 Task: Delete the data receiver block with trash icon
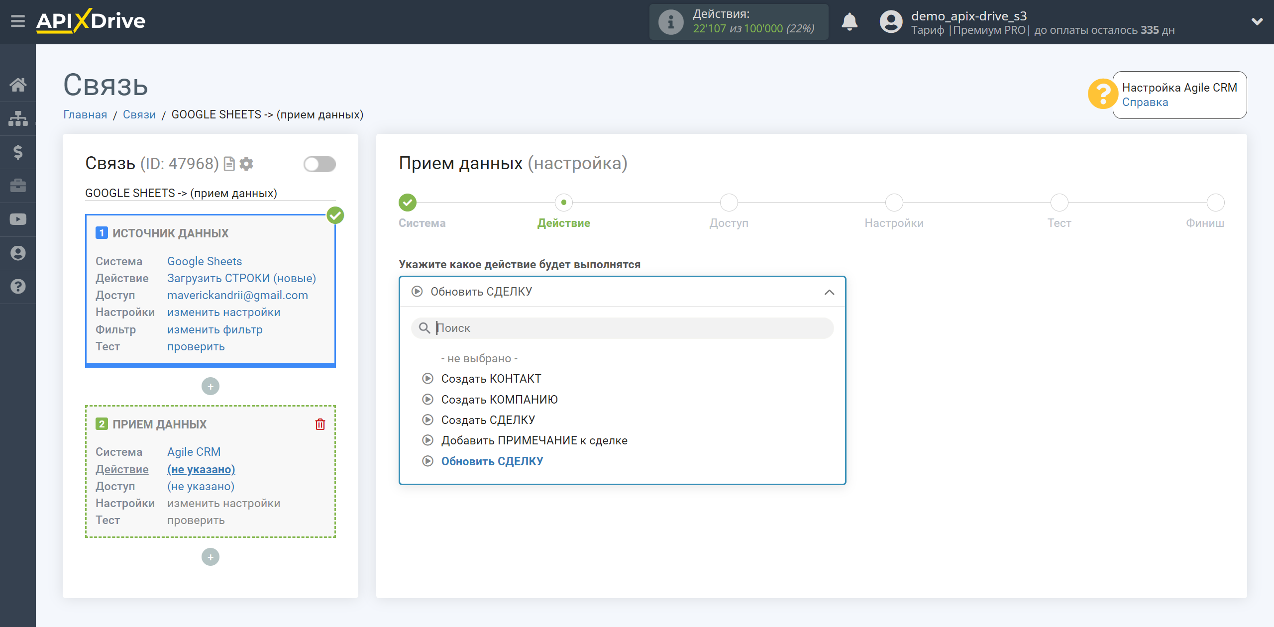click(320, 424)
